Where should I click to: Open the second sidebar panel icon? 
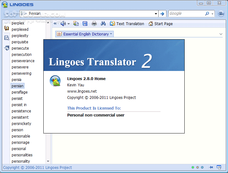coord(7,38)
